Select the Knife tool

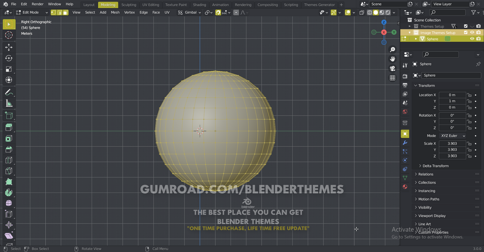(x=9, y=171)
